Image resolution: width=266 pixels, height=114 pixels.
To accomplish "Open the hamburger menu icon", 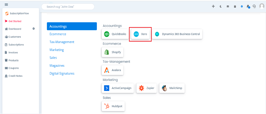I will (x=6, y=5).
